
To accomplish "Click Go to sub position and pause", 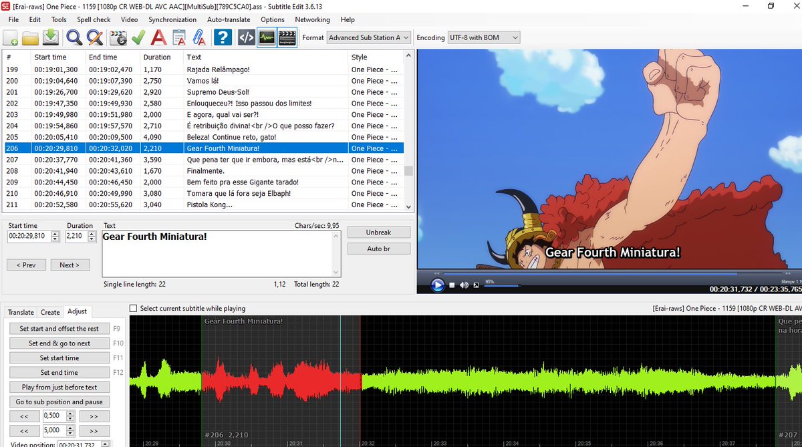I will point(59,402).
